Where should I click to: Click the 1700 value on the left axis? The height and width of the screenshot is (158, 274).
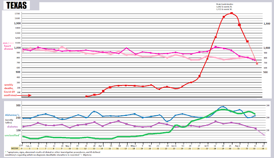(x=17, y=14)
